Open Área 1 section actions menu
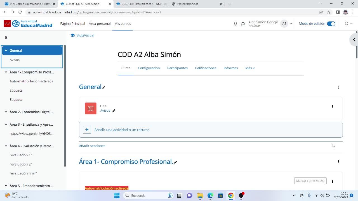Screen dimensions: 358x201 (x=338, y=162)
